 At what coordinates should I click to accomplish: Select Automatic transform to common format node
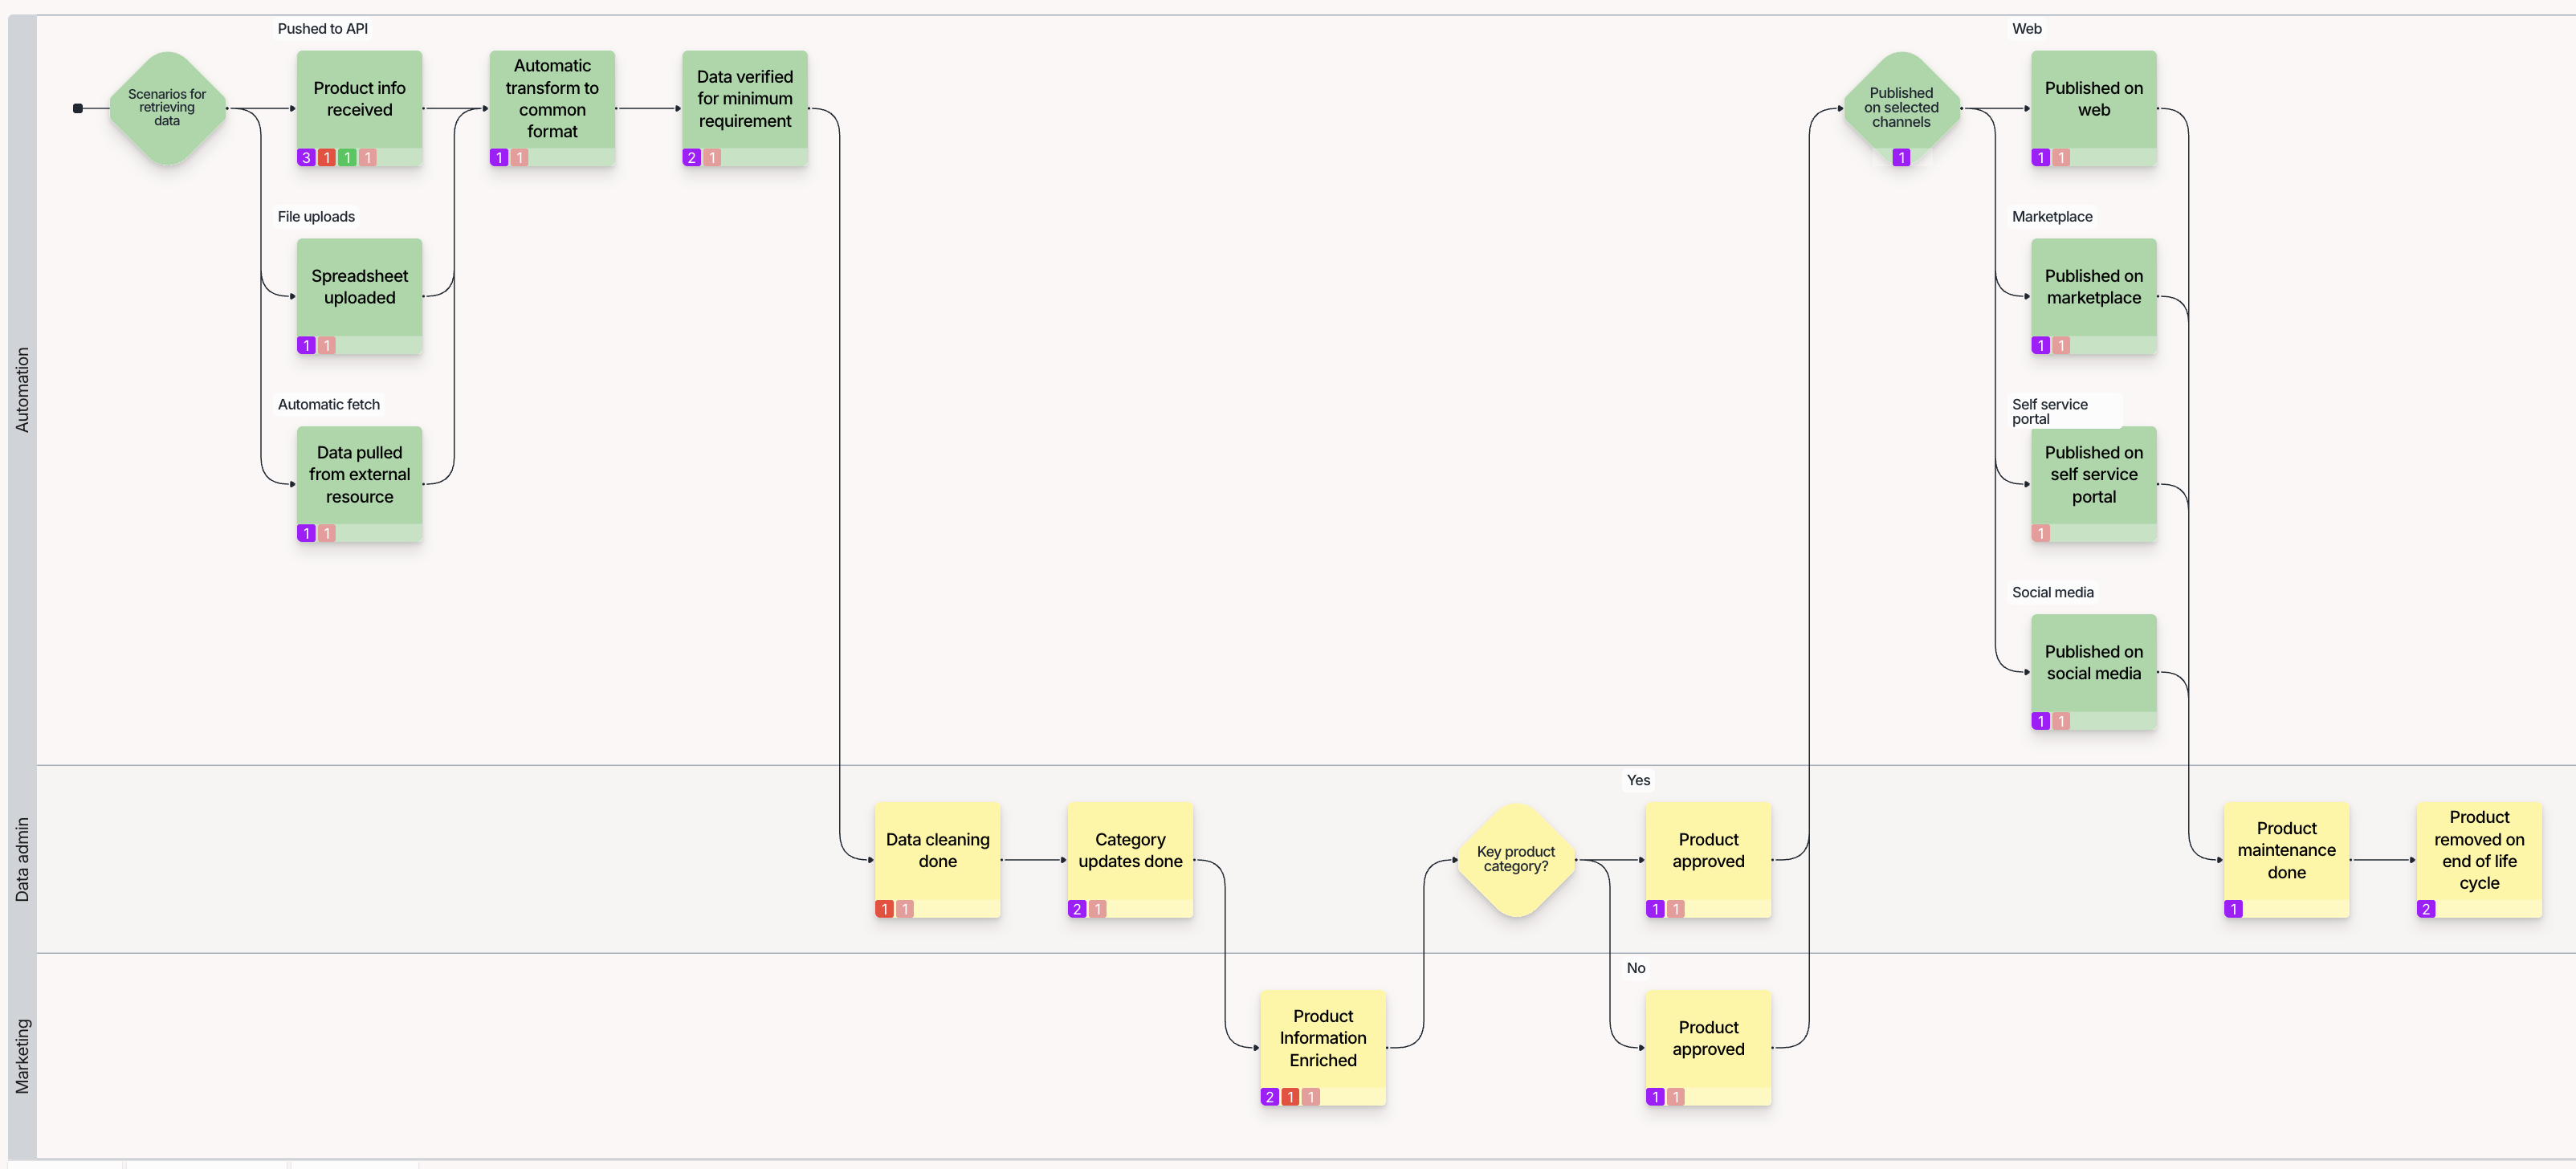552,108
